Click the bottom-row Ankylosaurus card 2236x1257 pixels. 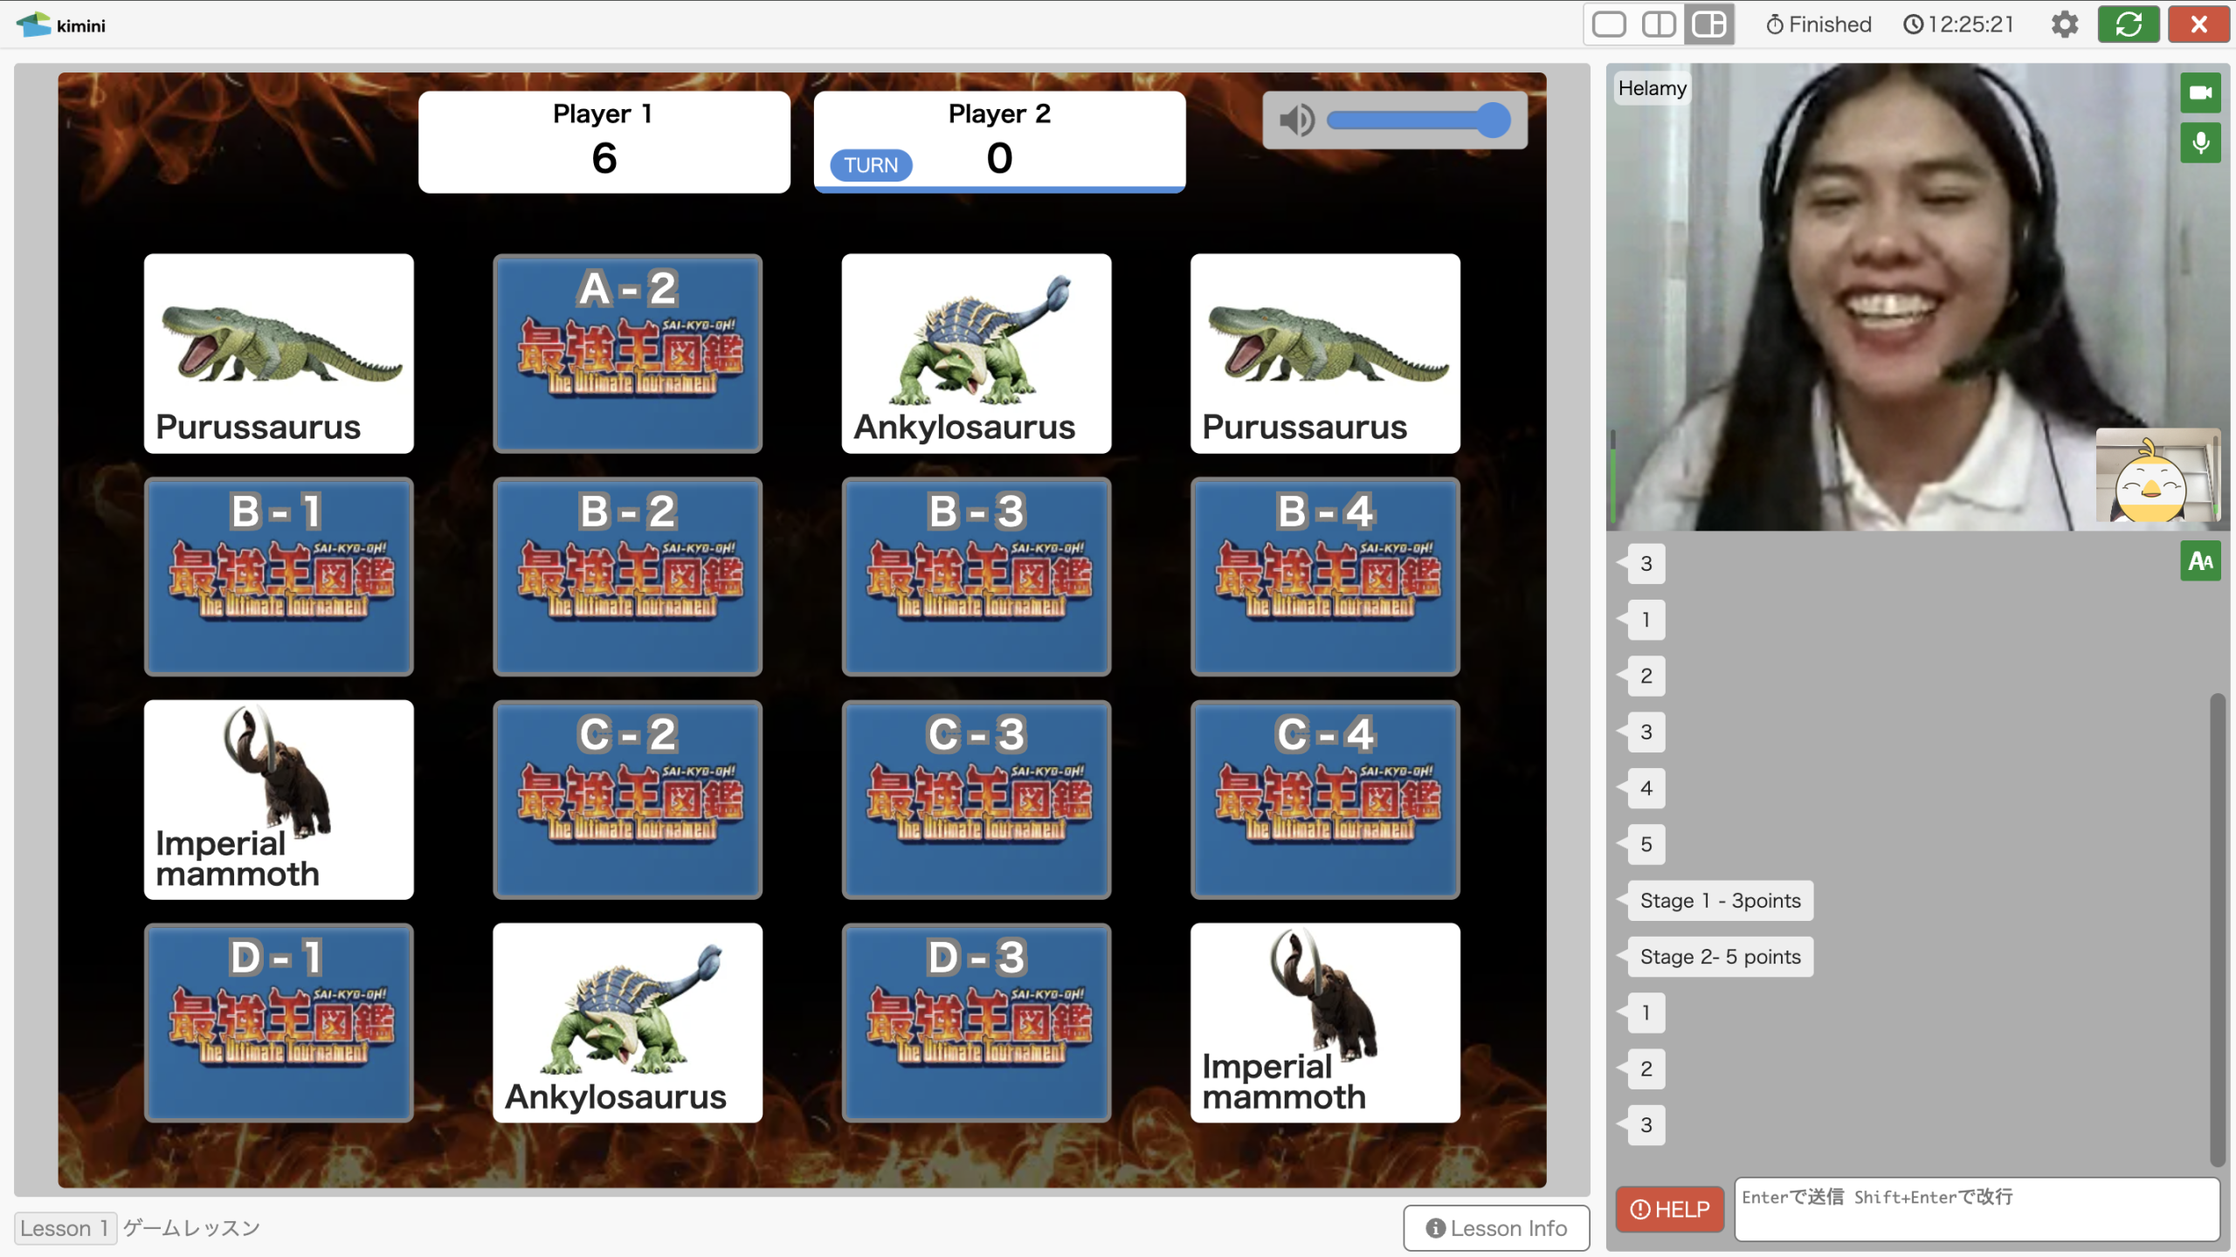coord(627,1023)
